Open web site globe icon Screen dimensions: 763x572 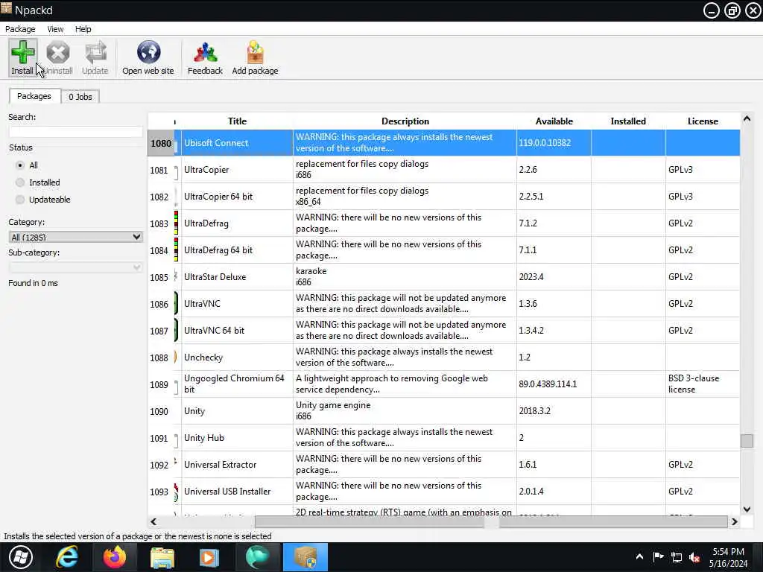pos(148,52)
